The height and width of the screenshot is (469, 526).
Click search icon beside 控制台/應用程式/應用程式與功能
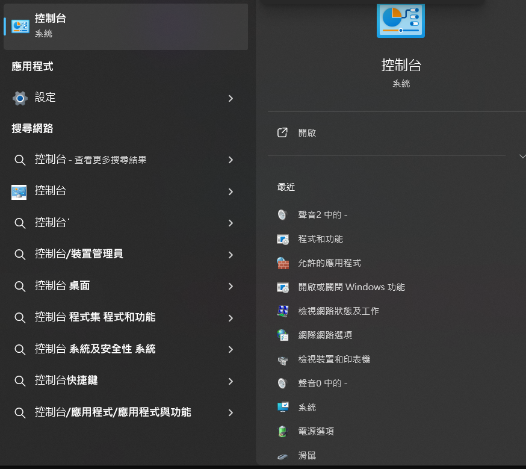[20, 412]
